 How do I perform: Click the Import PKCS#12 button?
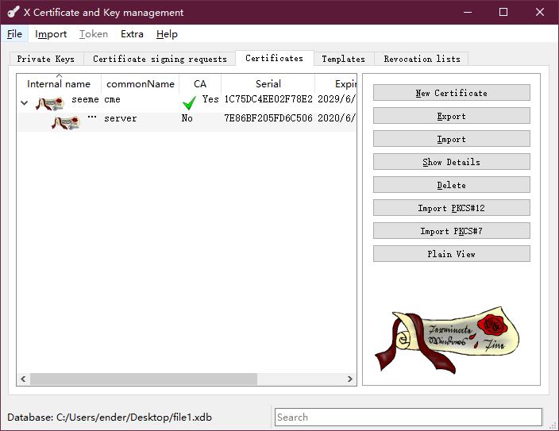point(452,208)
